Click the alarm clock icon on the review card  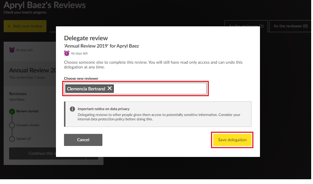(x=12, y=50)
